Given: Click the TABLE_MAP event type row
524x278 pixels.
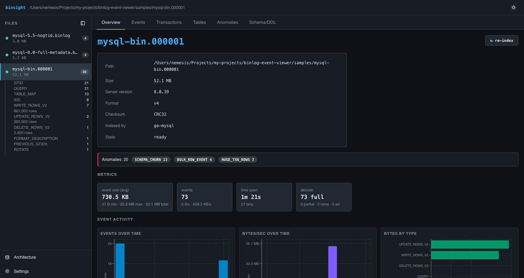Looking at the screenshot, I should [51, 94].
